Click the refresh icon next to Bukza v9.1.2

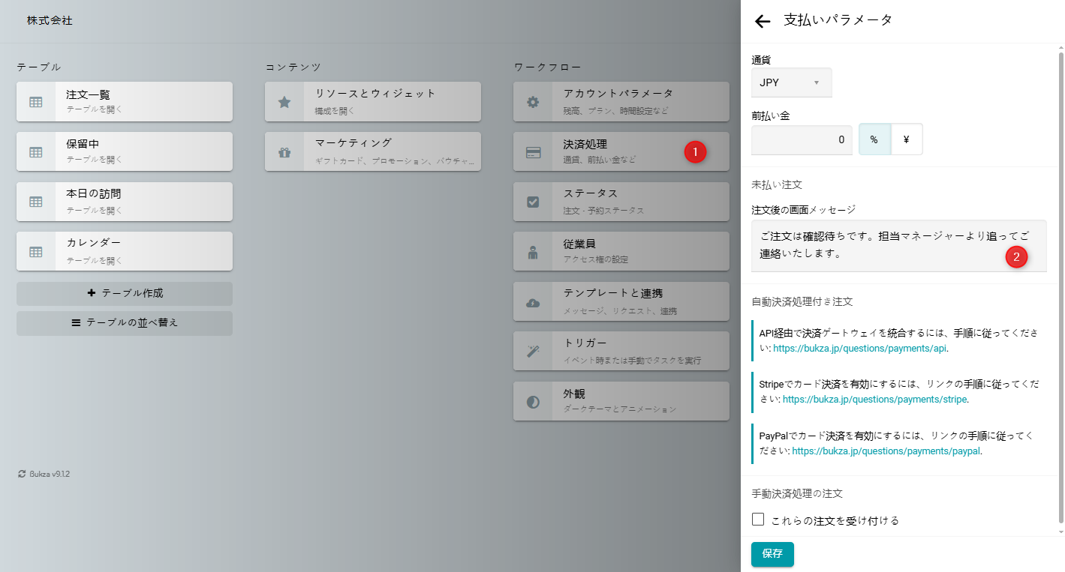22,474
